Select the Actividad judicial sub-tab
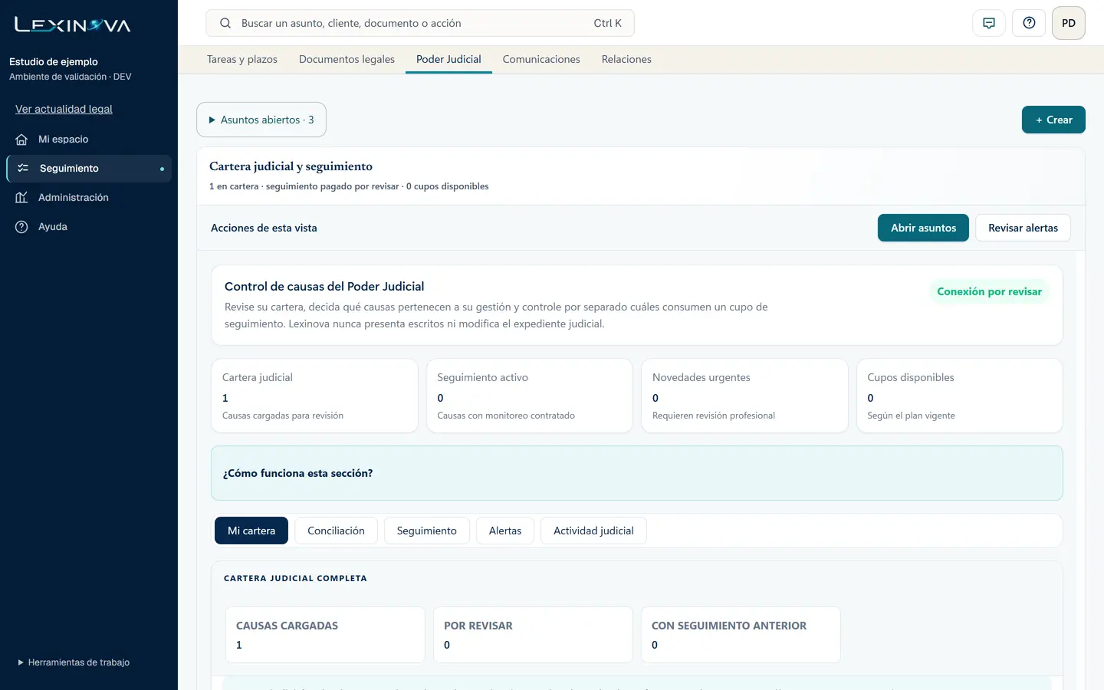1104x690 pixels. pos(593,531)
